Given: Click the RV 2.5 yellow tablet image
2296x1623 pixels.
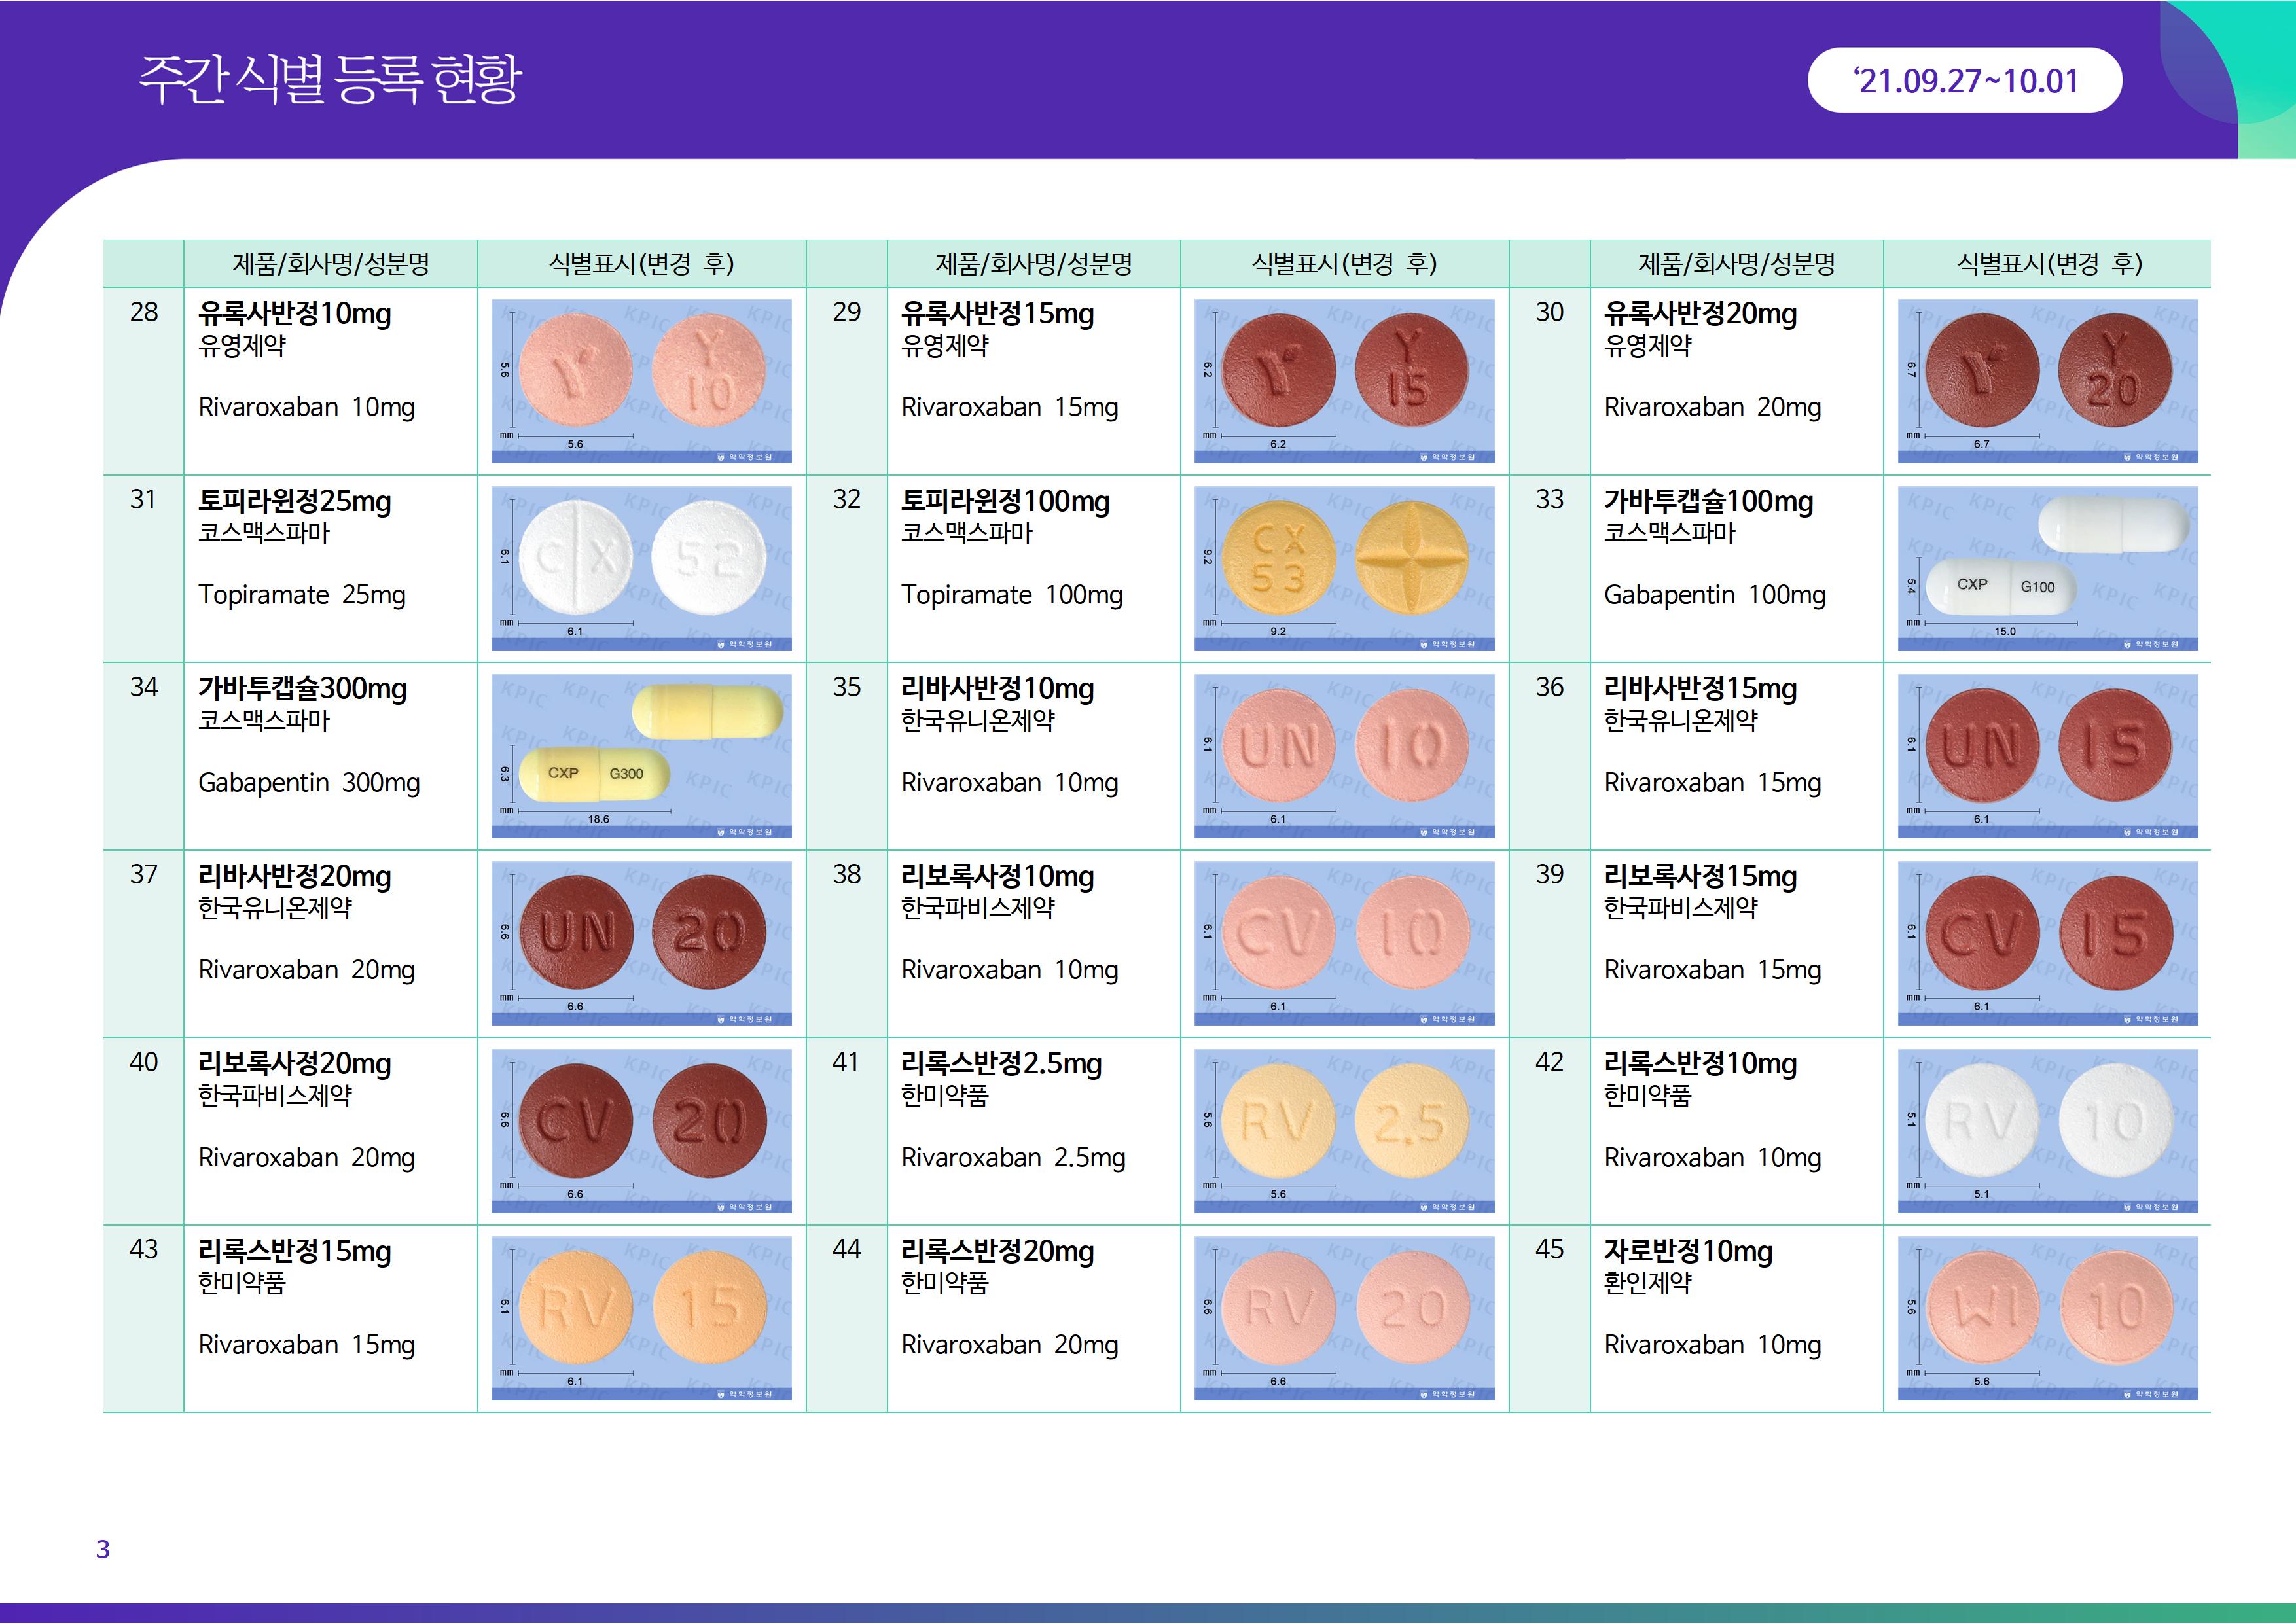Looking at the screenshot, I should click(1344, 1131).
